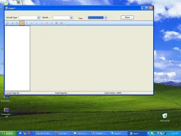
Task: Open the Windows start menu
Action: tap(8, 133)
